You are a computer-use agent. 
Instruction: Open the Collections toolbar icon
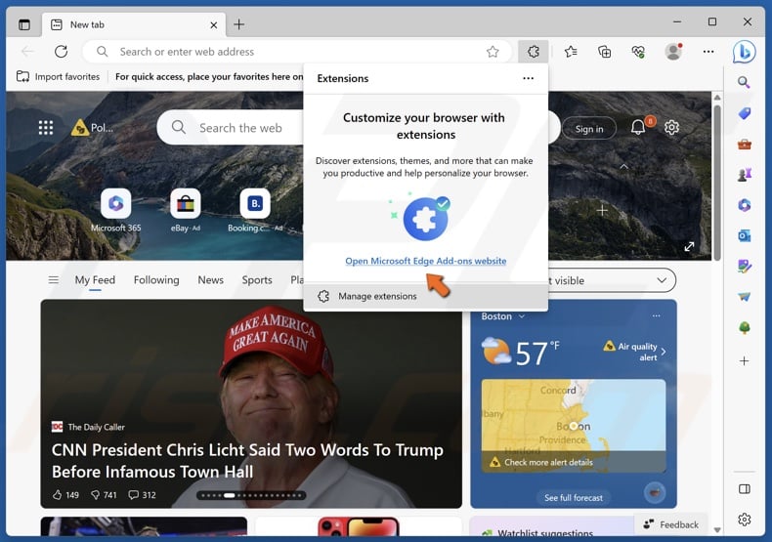[604, 52]
